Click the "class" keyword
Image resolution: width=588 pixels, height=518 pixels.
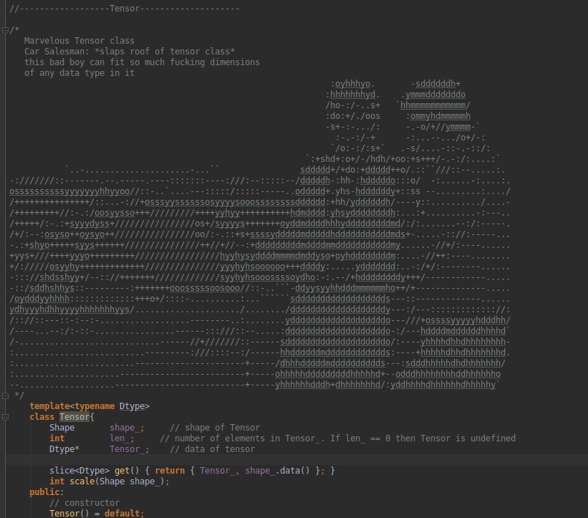click(42, 417)
